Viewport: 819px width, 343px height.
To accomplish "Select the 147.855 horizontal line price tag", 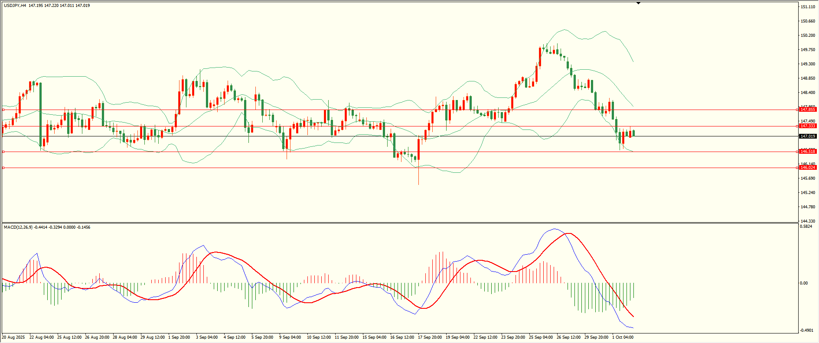I will coord(808,110).
